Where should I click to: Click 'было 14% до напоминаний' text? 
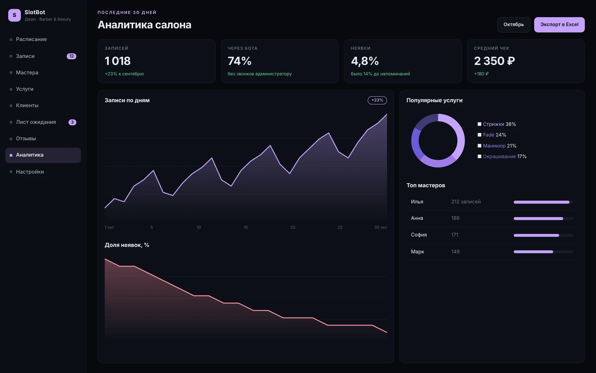(x=380, y=74)
